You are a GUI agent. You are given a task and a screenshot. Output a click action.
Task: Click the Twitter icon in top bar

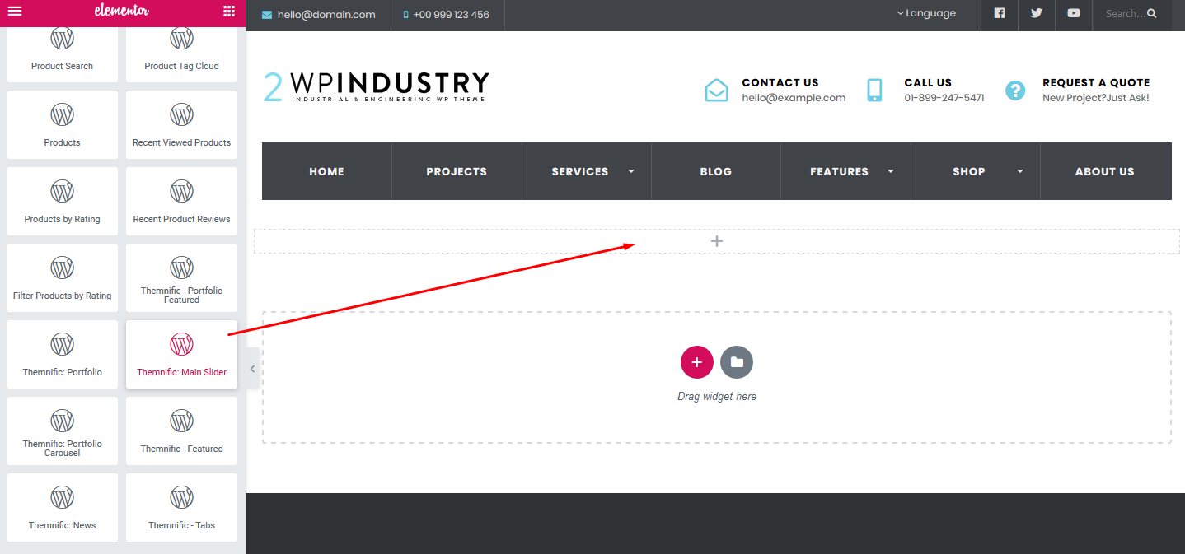click(1037, 13)
